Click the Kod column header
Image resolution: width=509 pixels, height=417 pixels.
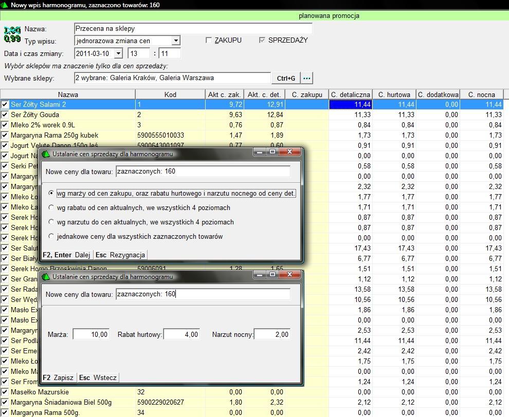[x=170, y=94]
